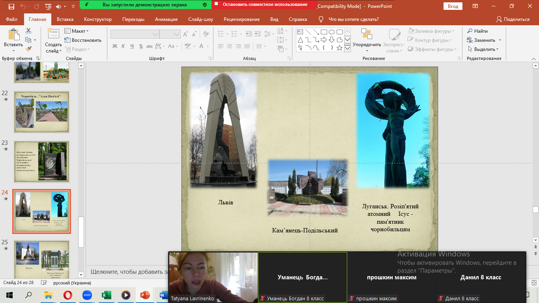Apply bold formatting with the Ж icon
The image size is (539, 303).
tap(115, 46)
